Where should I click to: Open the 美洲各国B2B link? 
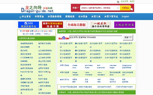80,50
